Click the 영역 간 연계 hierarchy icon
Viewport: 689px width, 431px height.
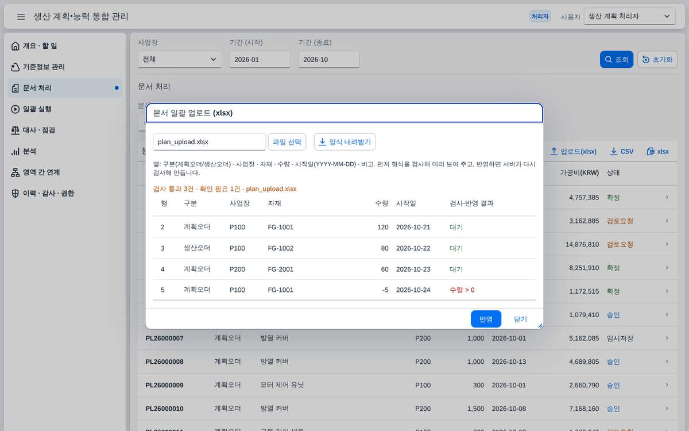click(16, 172)
